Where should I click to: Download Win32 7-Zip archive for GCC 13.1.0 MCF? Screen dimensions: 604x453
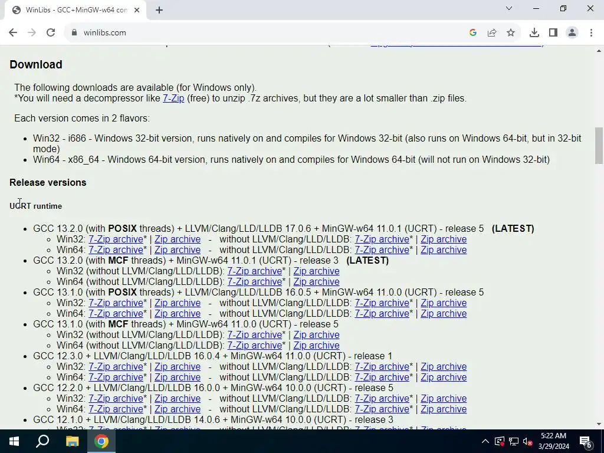(254, 335)
